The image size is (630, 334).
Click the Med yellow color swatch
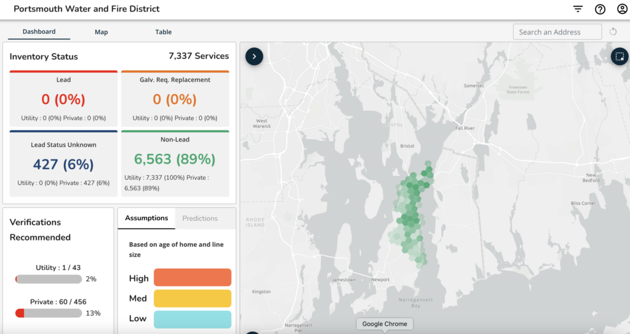pos(192,298)
